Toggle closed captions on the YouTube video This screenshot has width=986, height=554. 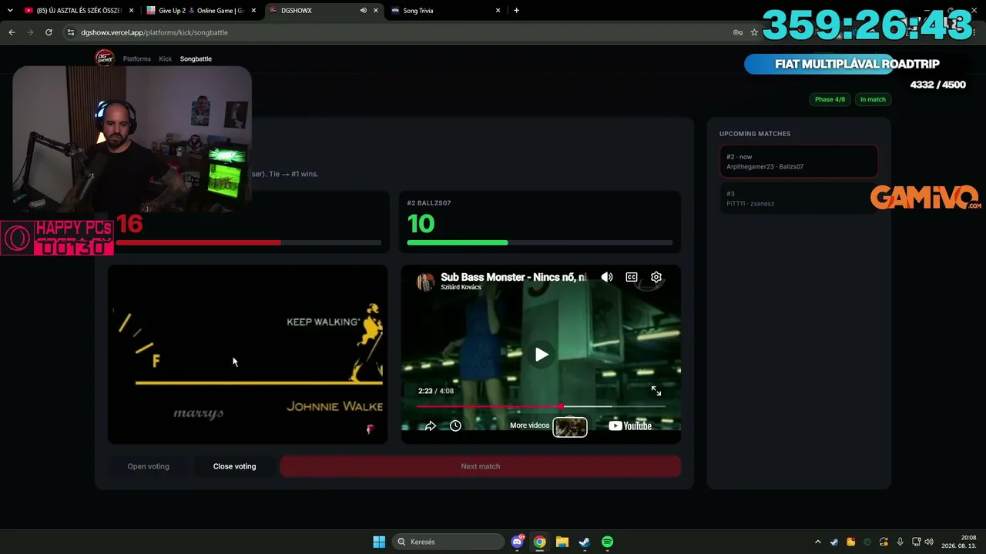click(x=632, y=277)
